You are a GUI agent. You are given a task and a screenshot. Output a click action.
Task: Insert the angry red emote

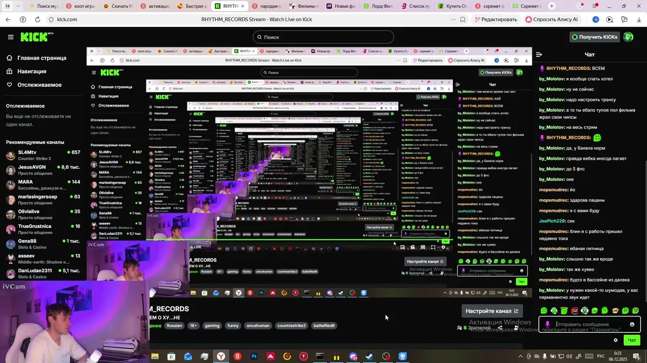(x=574, y=311)
